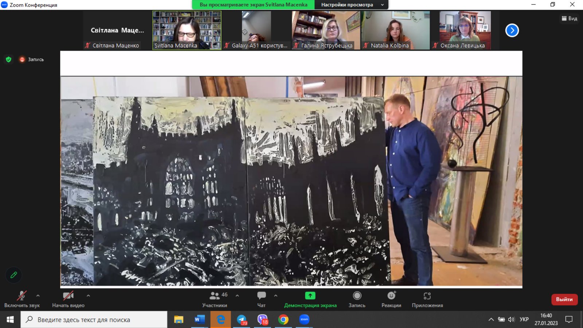Image resolution: width=583 pixels, height=328 pixels.
Task: Expand the audio options arrow
Action: pyautogui.click(x=38, y=296)
